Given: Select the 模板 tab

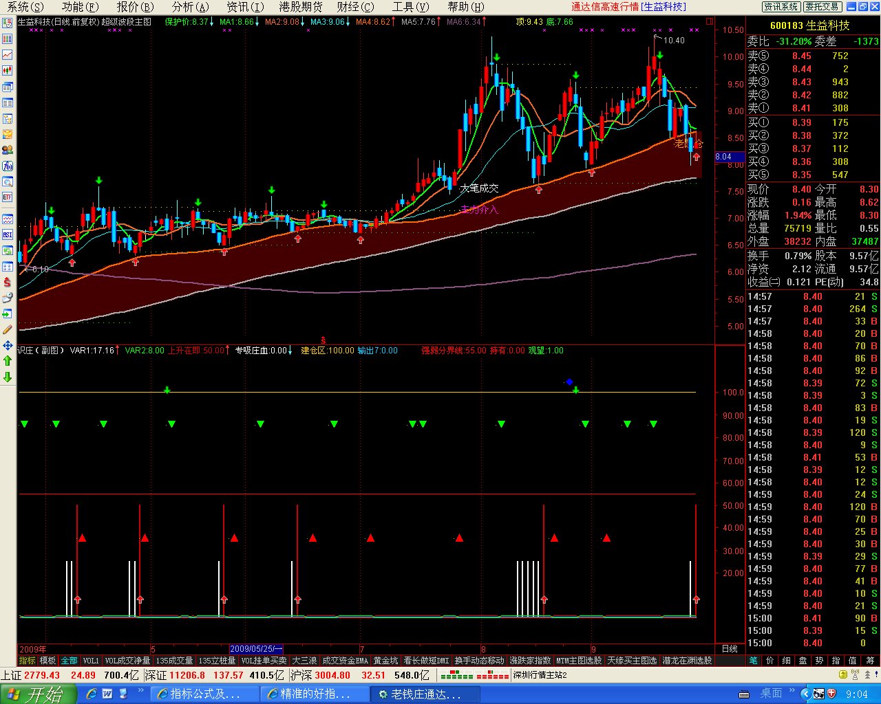Looking at the screenshot, I should pos(48,660).
